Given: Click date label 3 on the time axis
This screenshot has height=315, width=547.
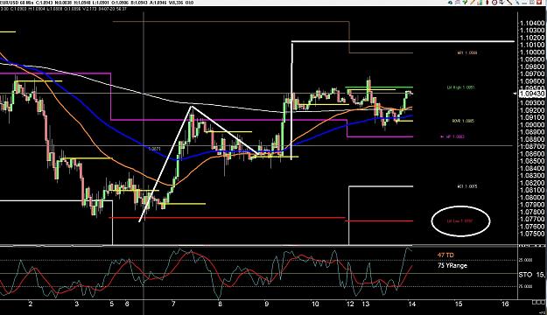Looking at the screenshot, I should 77,304.
